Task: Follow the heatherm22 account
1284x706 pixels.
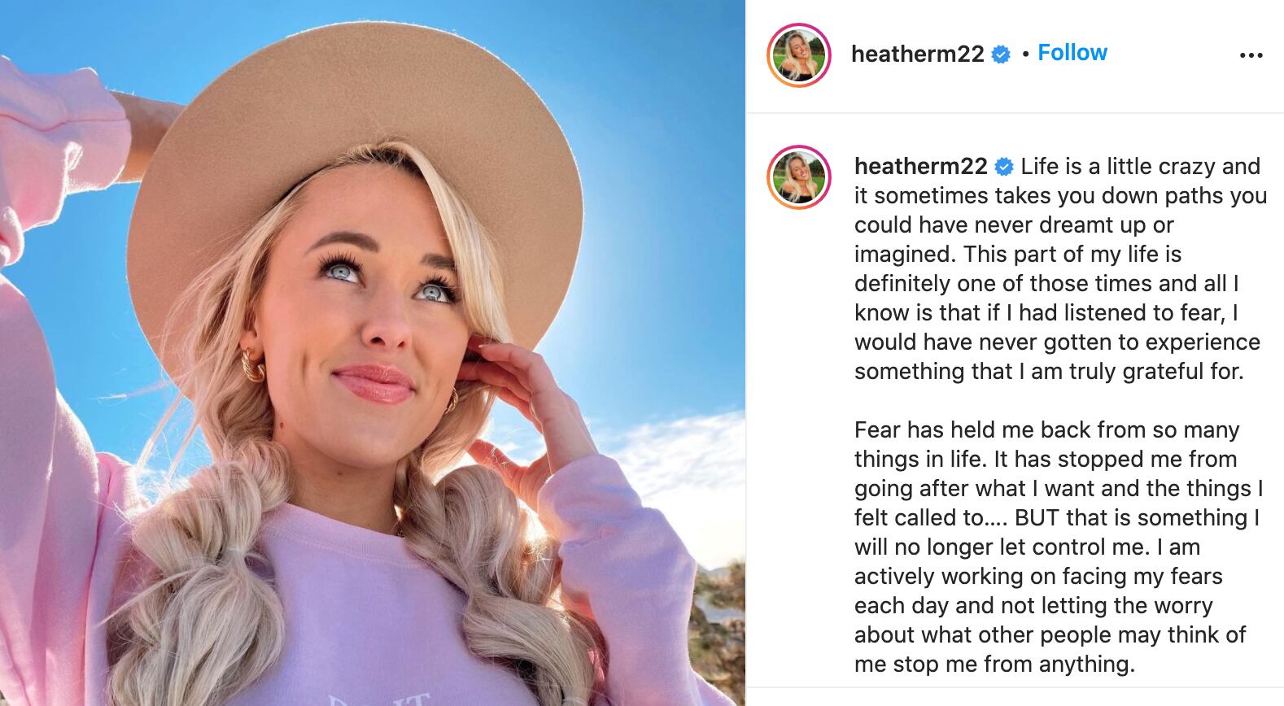Action: click(x=1072, y=53)
